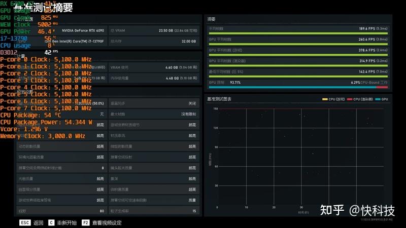Click the benchmark chart plot area
This screenshot has width=406, height=228.
pyautogui.click(x=301, y=158)
